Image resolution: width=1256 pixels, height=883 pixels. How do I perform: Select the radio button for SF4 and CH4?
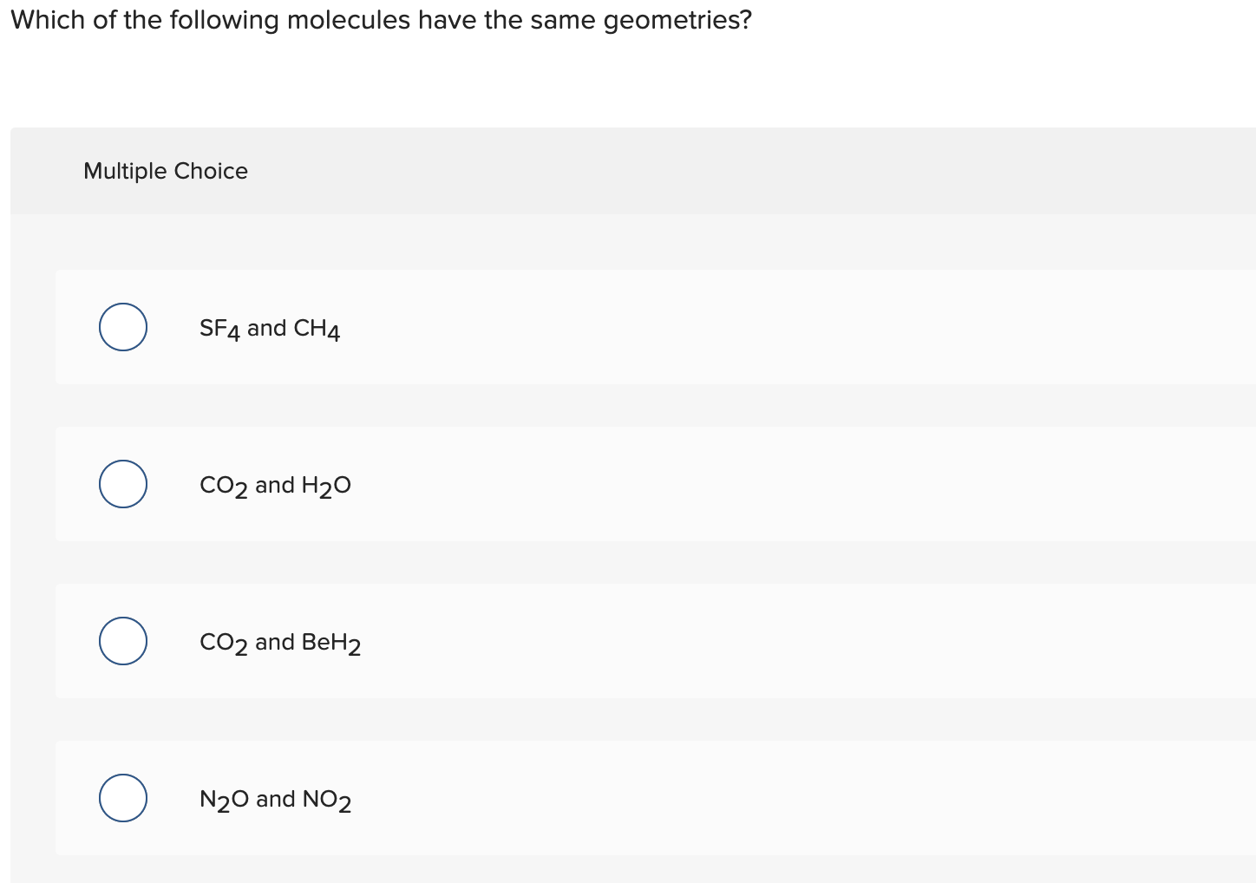pos(122,327)
